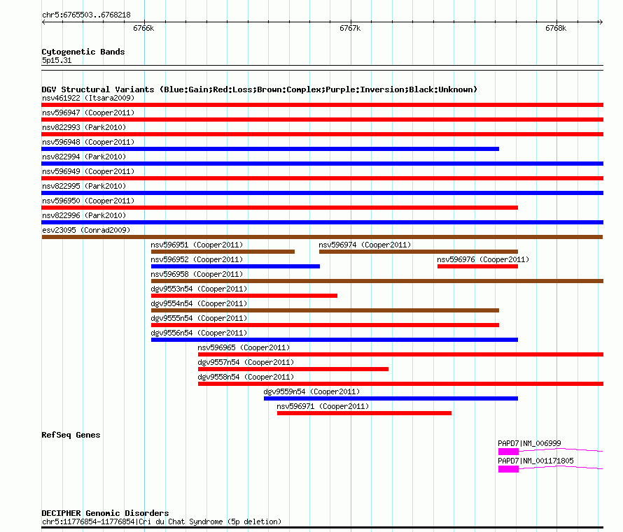Select the brown nsv596951 bar
This screenshot has height=532, width=623.
(223, 252)
